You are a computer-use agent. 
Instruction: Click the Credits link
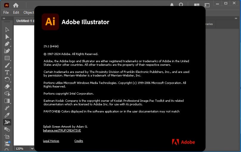(79, 141)
